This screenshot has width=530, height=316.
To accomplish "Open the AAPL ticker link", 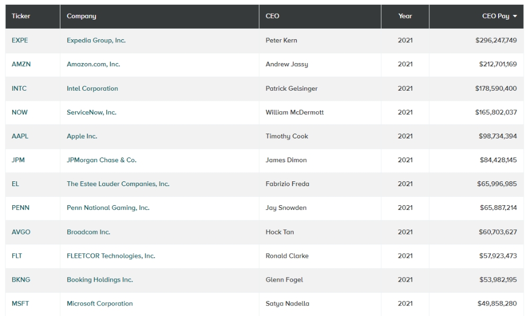I will point(20,136).
